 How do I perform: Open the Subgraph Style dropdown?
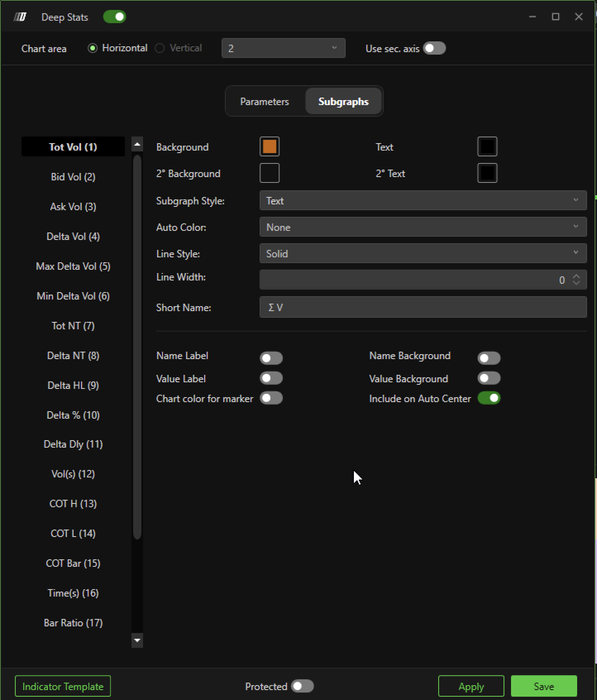423,201
